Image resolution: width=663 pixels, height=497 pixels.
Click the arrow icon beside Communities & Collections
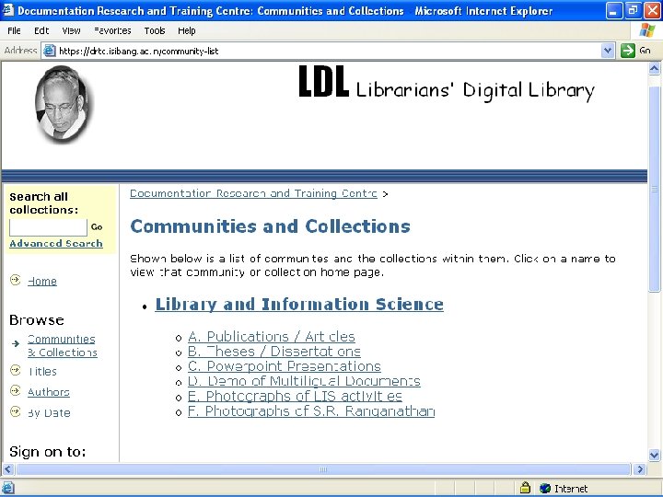(16, 343)
